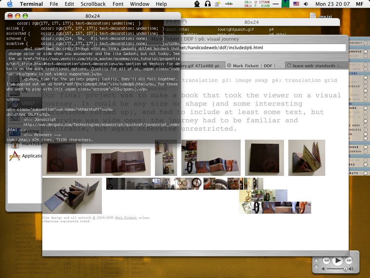370x278 pixels.
Task: Click the menu bar volume speaker icon
Action: [x=306, y=4]
